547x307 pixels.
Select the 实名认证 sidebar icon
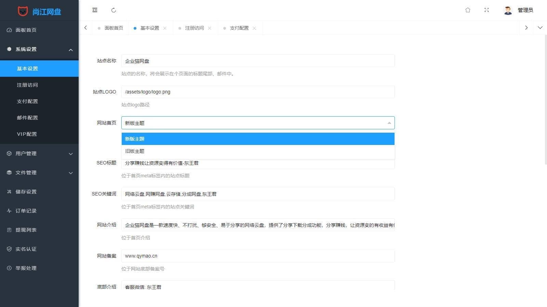click(x=9, y=249)
